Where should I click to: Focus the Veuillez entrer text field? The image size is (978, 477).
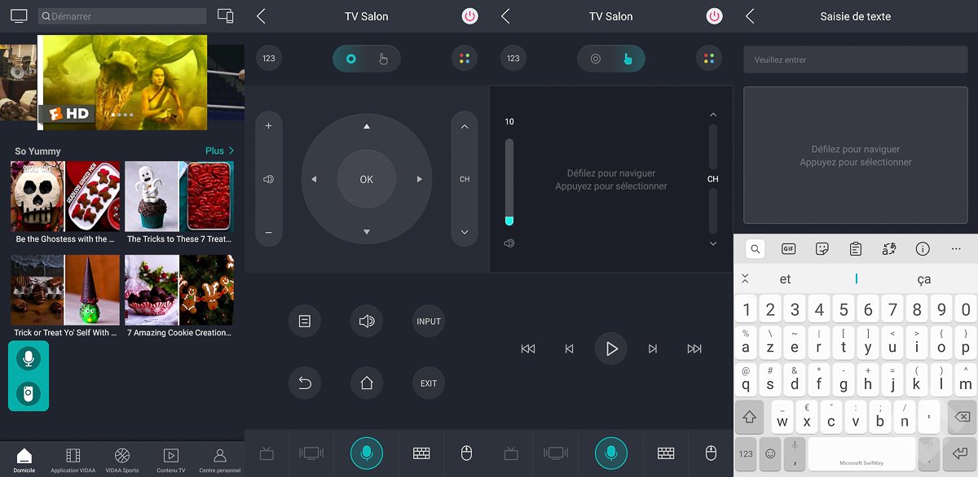click(x=856, y=59)
